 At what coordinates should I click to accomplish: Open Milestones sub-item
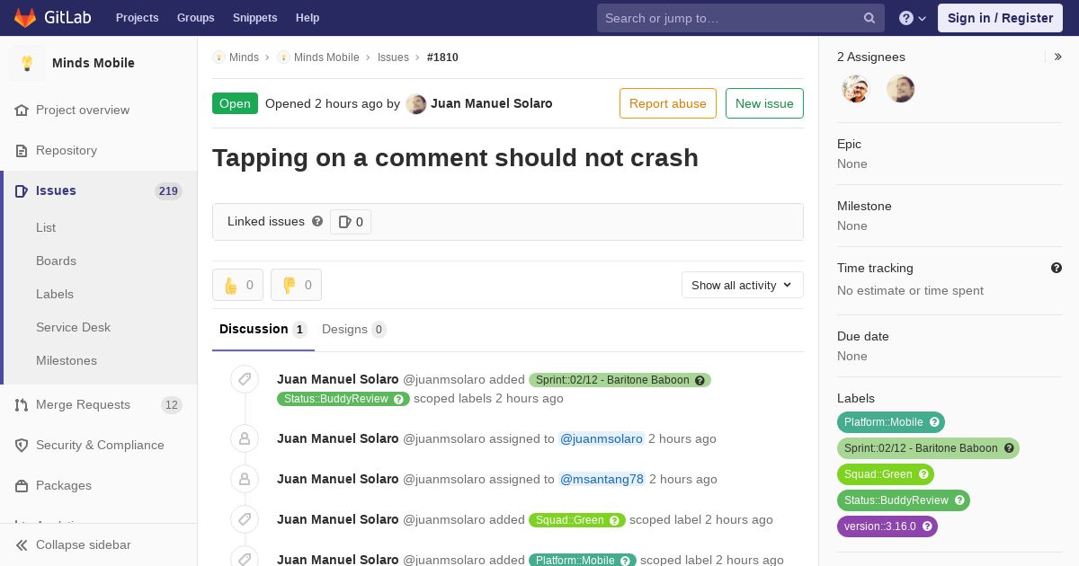(67, 360)
